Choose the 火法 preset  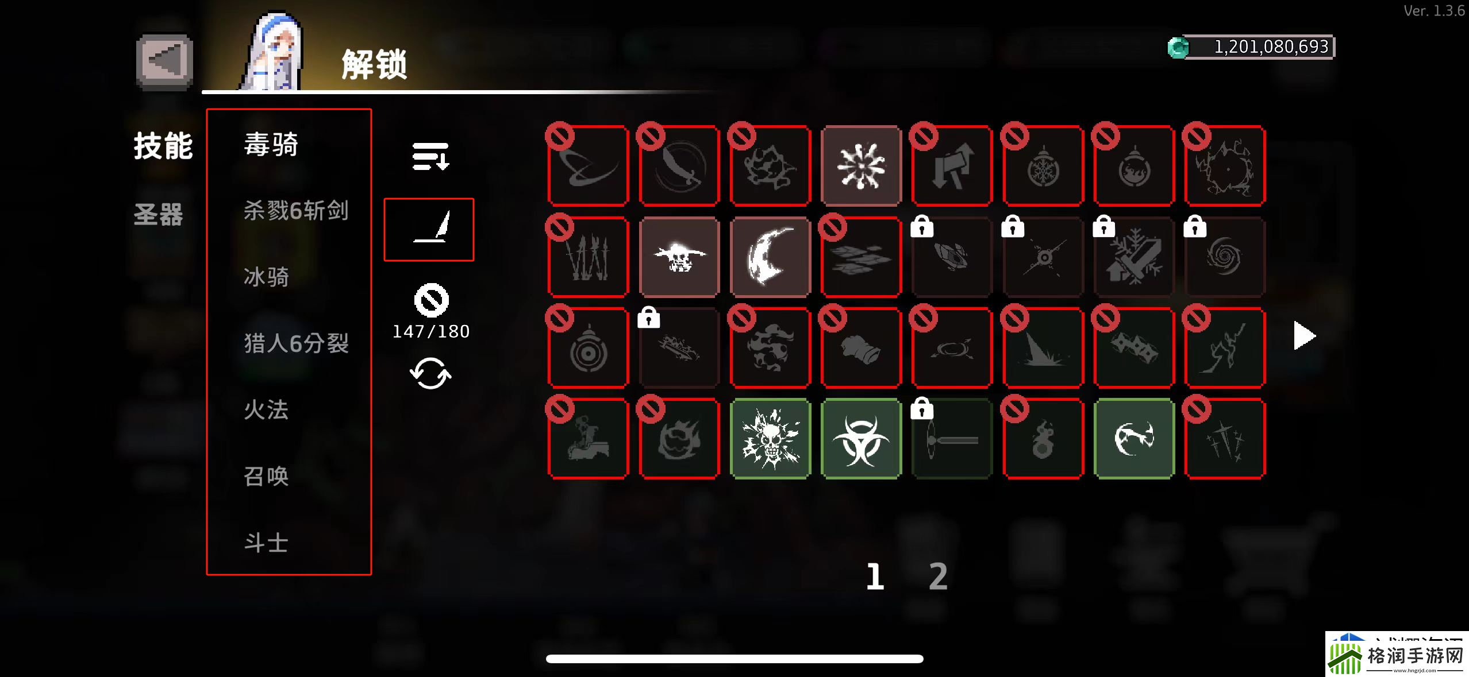click(266, 409)
